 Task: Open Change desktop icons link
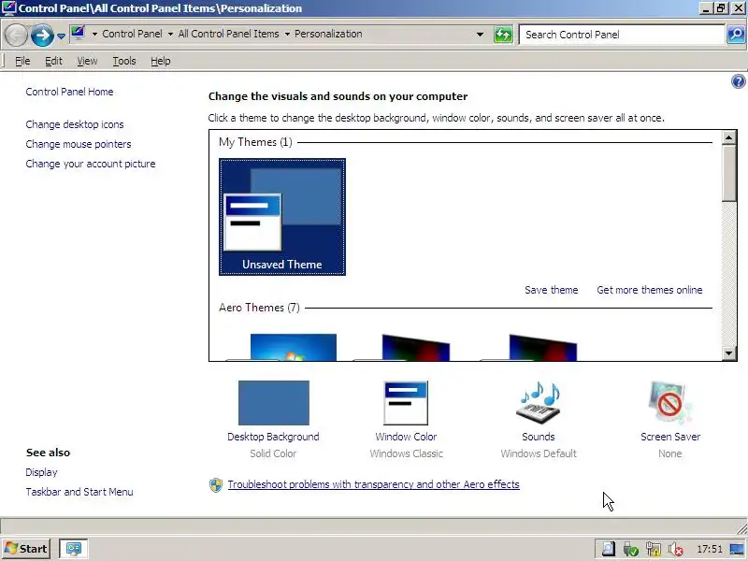(x=75, y=124)
